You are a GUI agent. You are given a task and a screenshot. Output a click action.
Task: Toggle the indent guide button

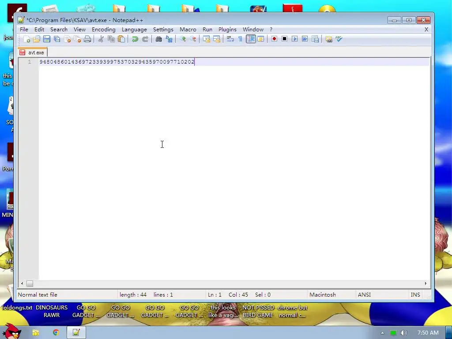point(251,39)
